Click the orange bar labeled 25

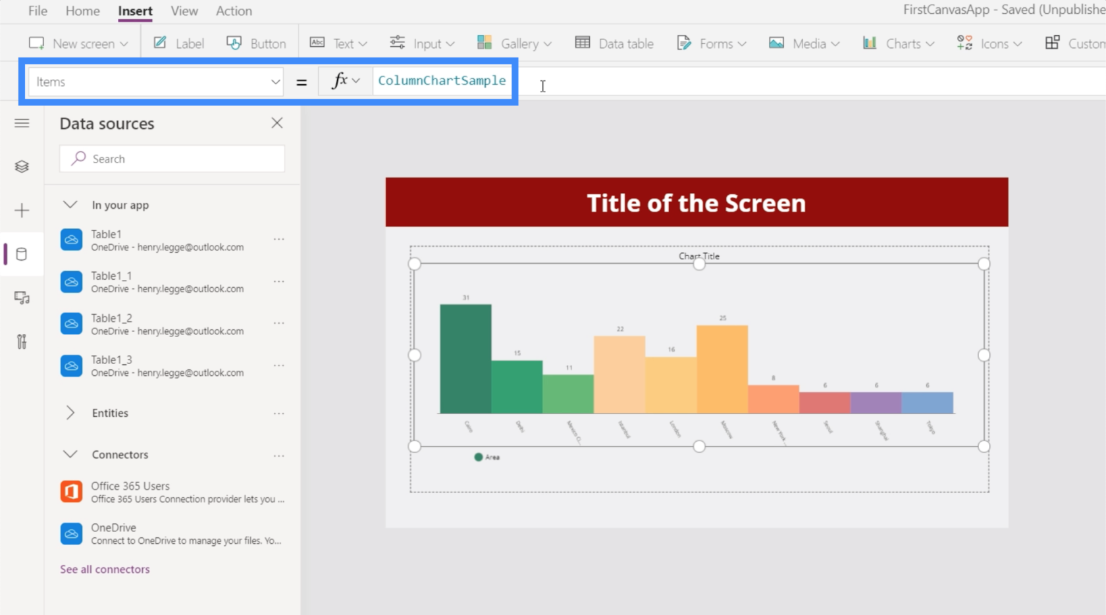pyautogui.click(x=722, y=369)
